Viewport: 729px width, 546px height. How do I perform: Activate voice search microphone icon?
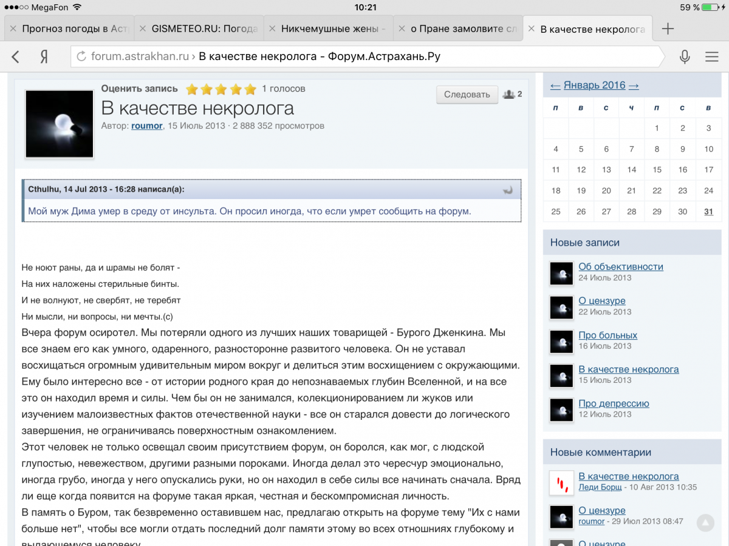[x=685, y=57]
